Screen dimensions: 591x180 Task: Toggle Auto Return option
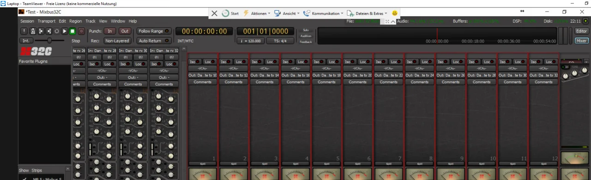154,41
